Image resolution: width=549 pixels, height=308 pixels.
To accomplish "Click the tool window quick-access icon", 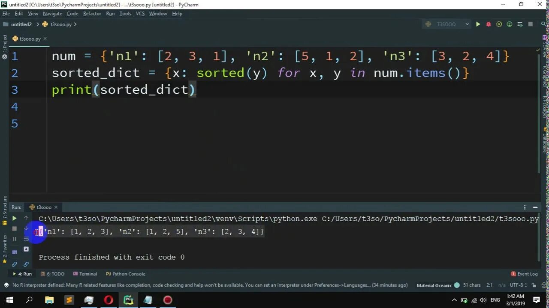I will point(6,285).
